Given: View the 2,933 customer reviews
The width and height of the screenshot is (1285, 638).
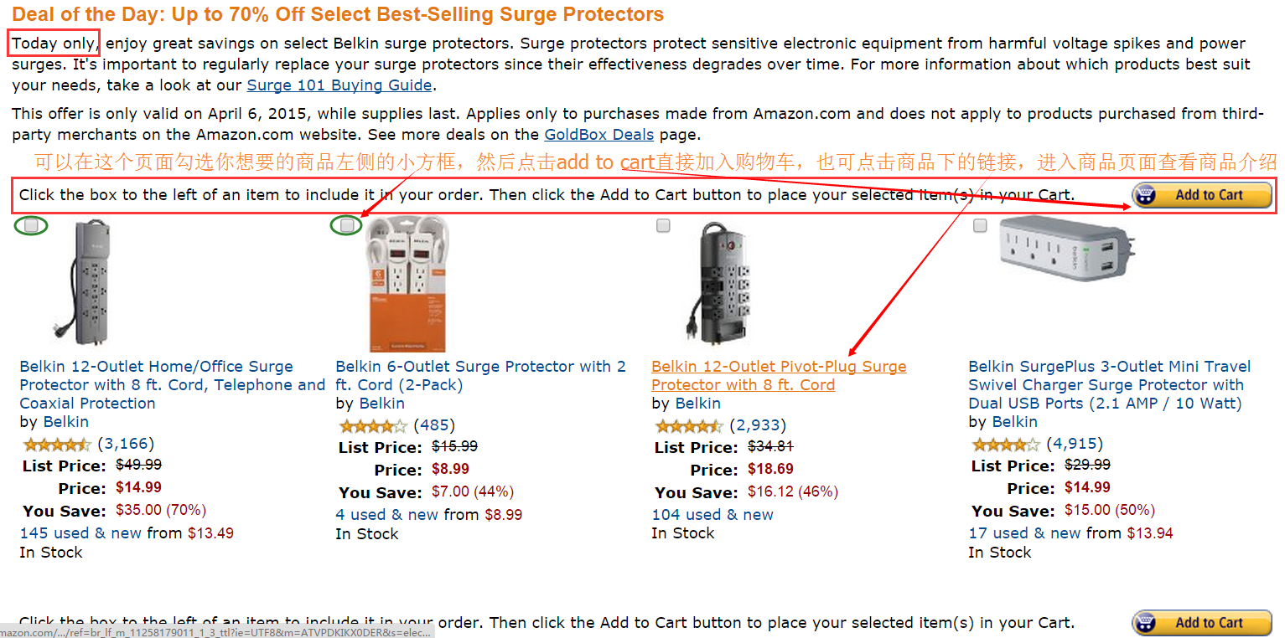Looking at the screenshot, I should pos(758,425).
